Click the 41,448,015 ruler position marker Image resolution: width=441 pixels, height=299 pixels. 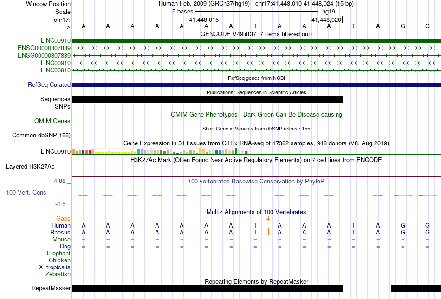[204, 19]
